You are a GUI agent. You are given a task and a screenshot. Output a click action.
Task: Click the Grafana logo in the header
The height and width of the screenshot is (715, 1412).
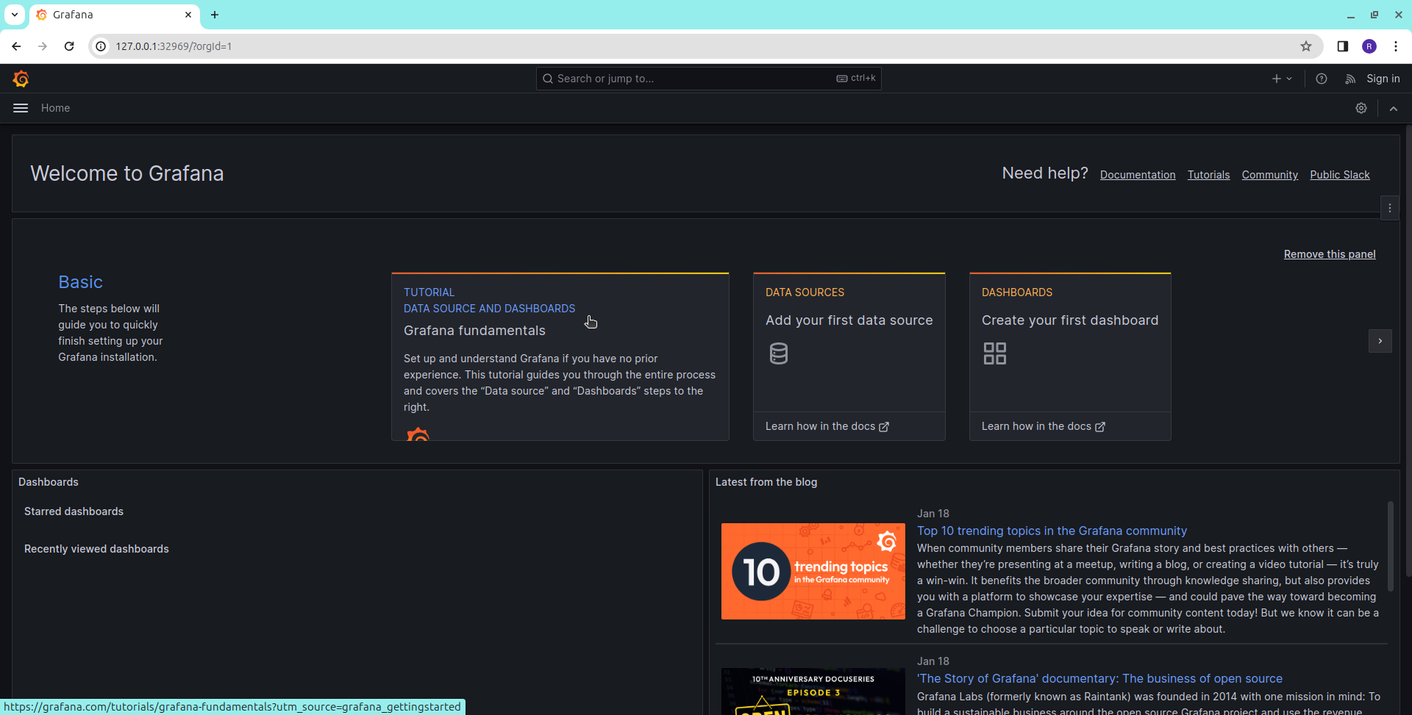(x=21, y=79)
